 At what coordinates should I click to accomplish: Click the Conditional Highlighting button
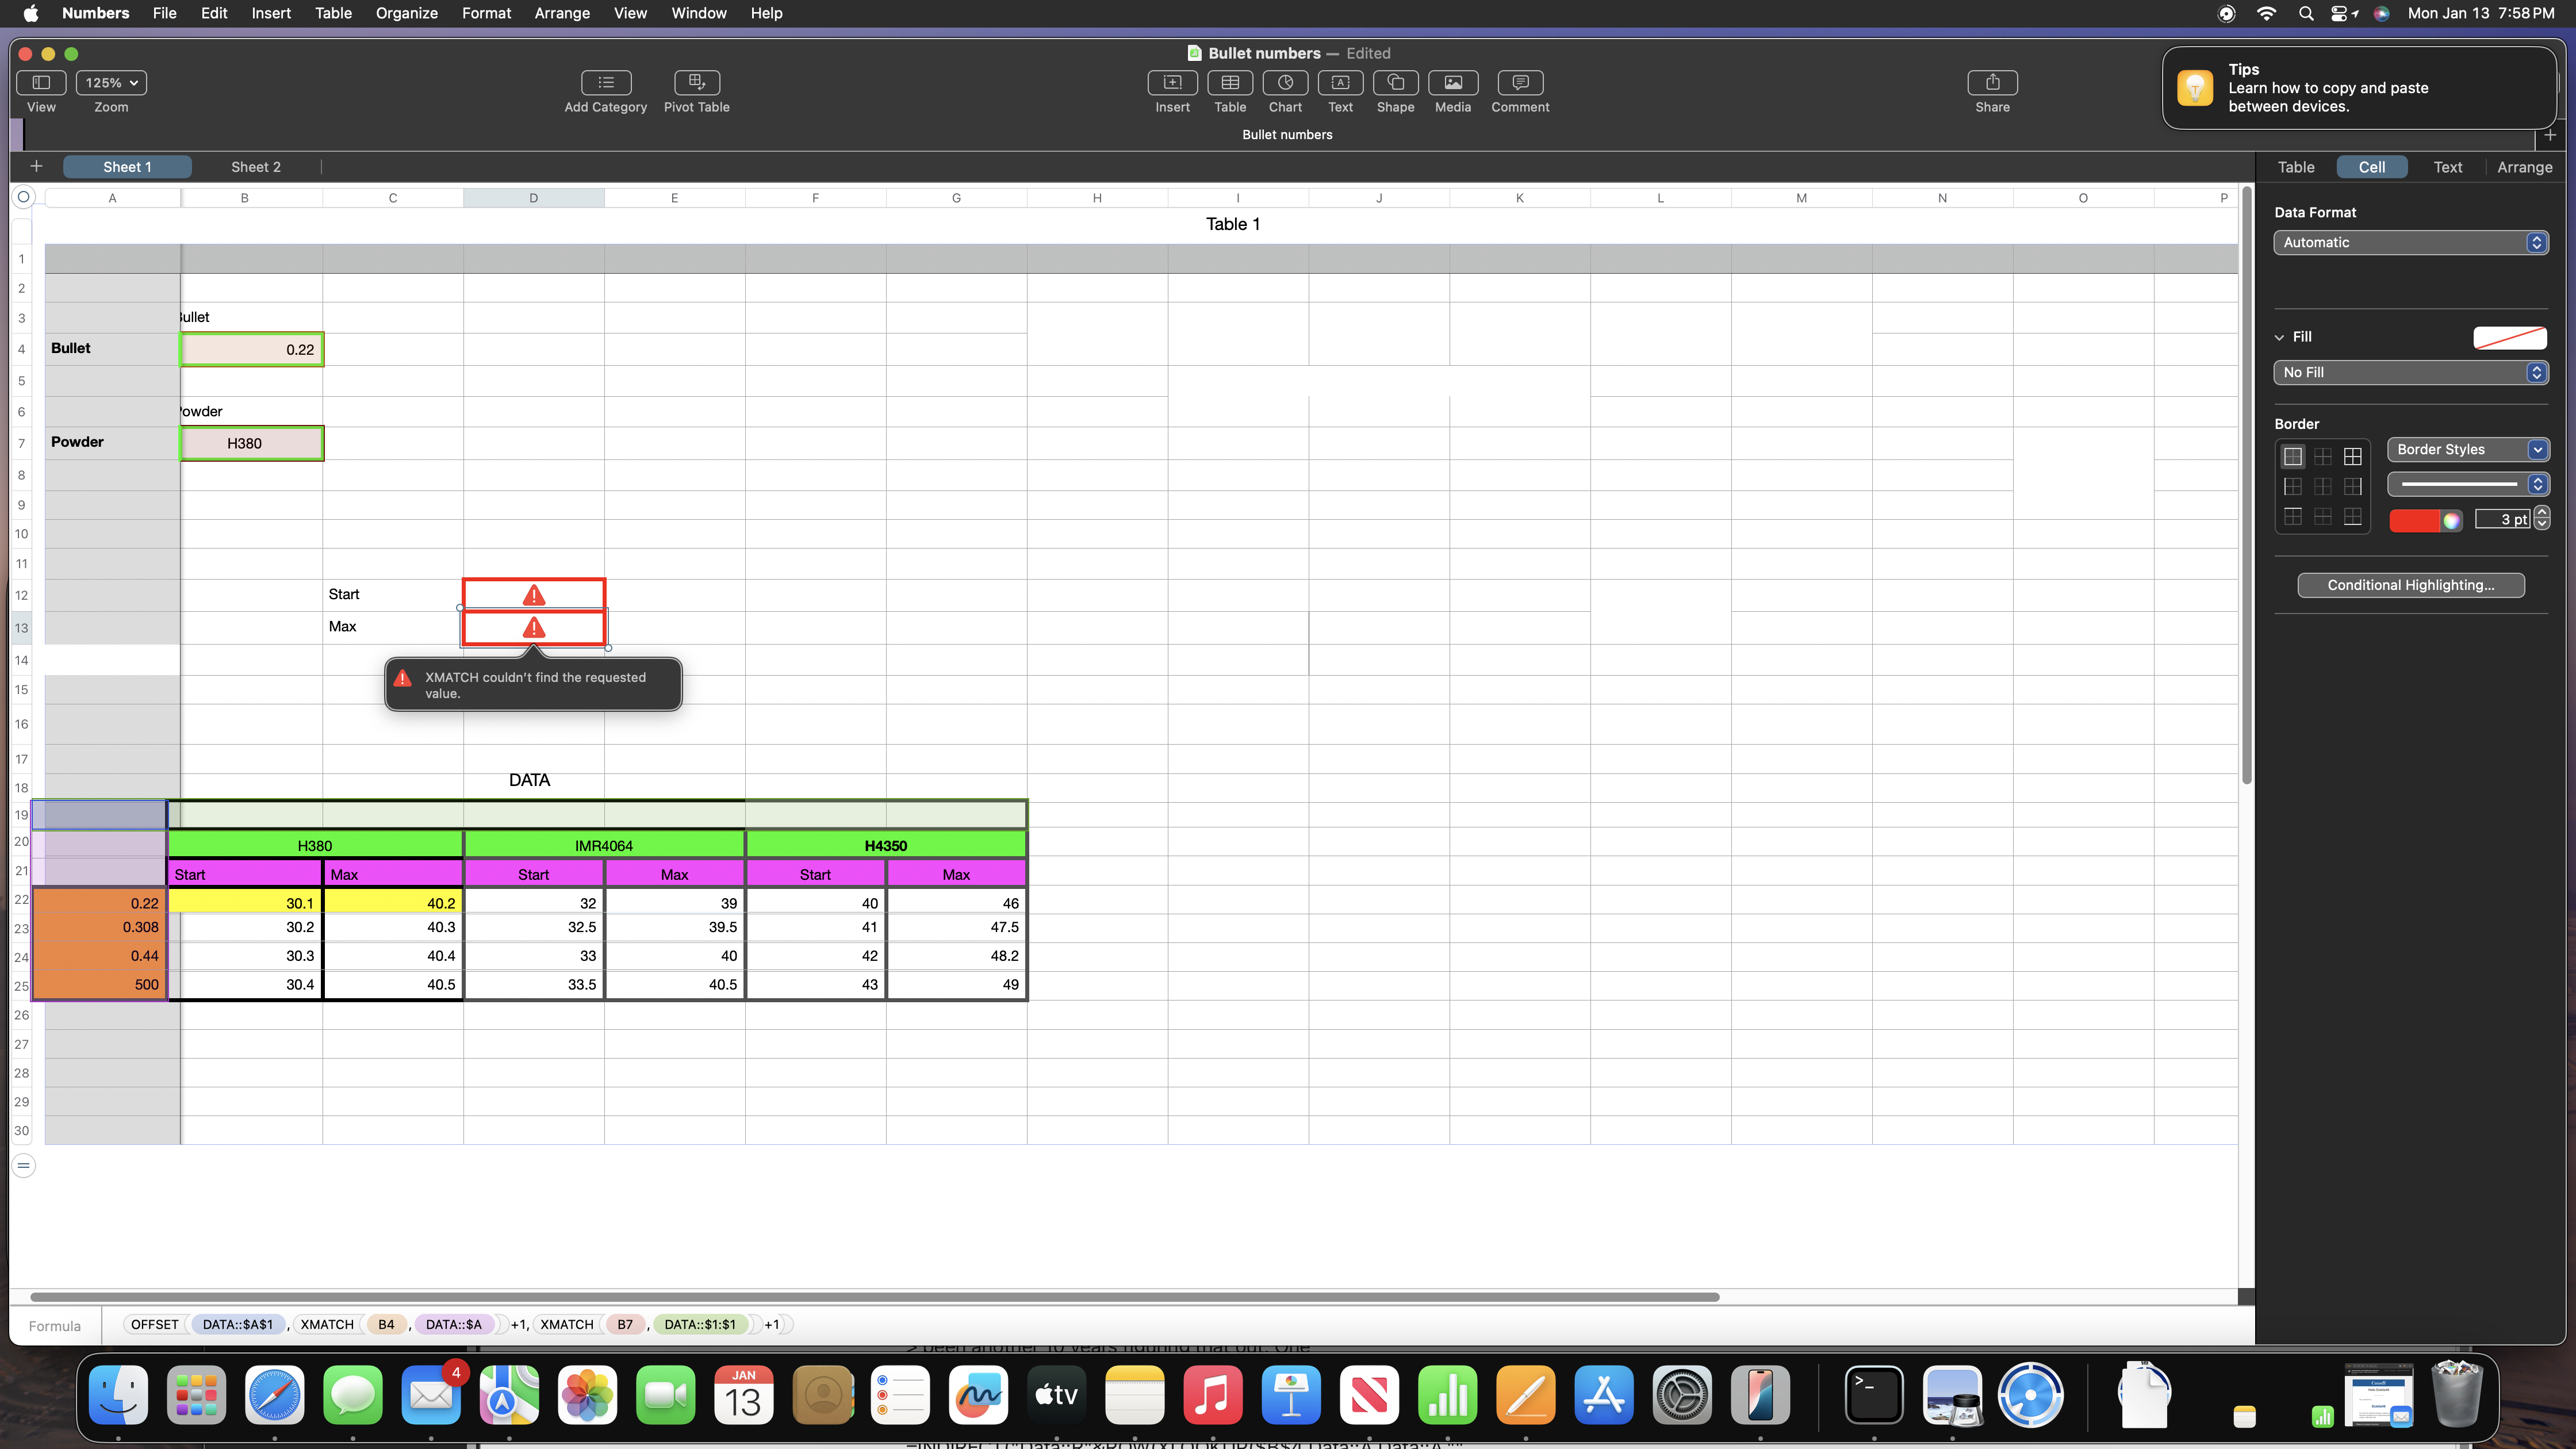pos(2410,585)
